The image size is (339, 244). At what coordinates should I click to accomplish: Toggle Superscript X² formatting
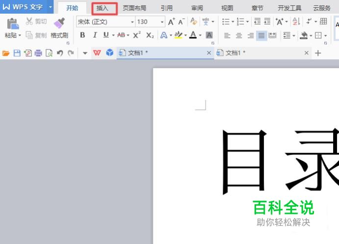(137, 35)
